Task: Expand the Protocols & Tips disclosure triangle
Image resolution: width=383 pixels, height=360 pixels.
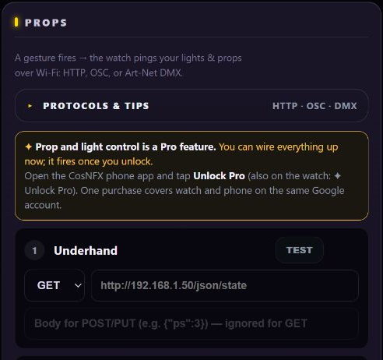Action: pos(30,106)
